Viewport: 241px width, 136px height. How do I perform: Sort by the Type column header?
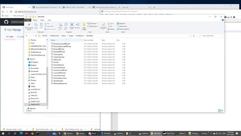(108, 40)
